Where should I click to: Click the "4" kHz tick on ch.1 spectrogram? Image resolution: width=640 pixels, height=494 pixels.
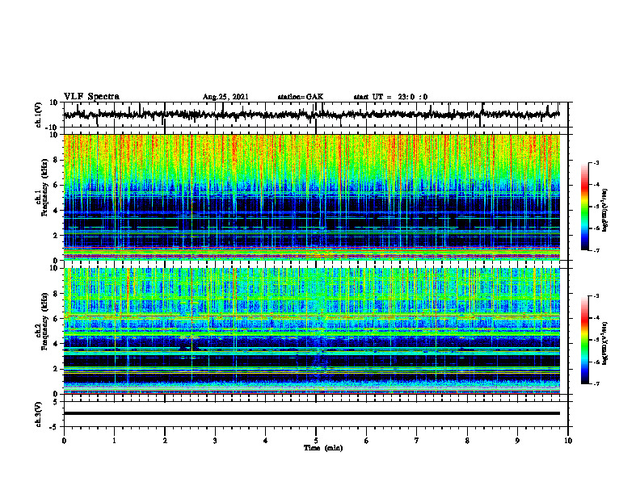click(x=56, y=211)
